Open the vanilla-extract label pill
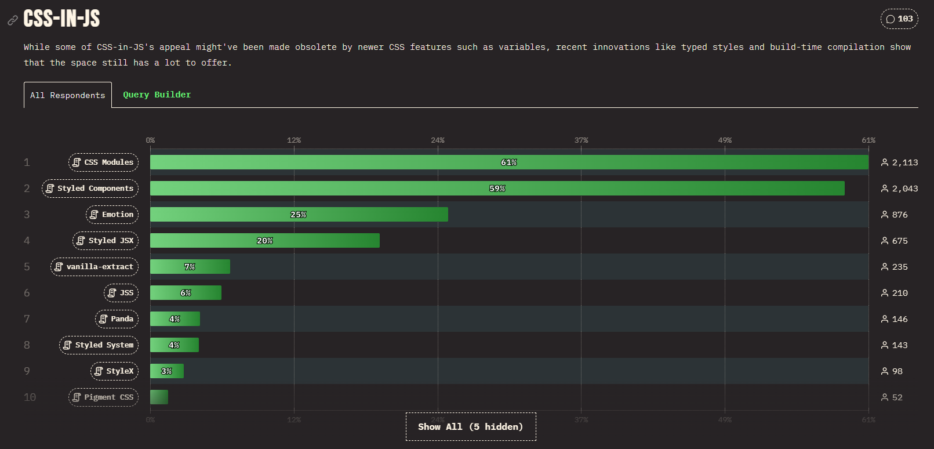 tap(95, 267)
